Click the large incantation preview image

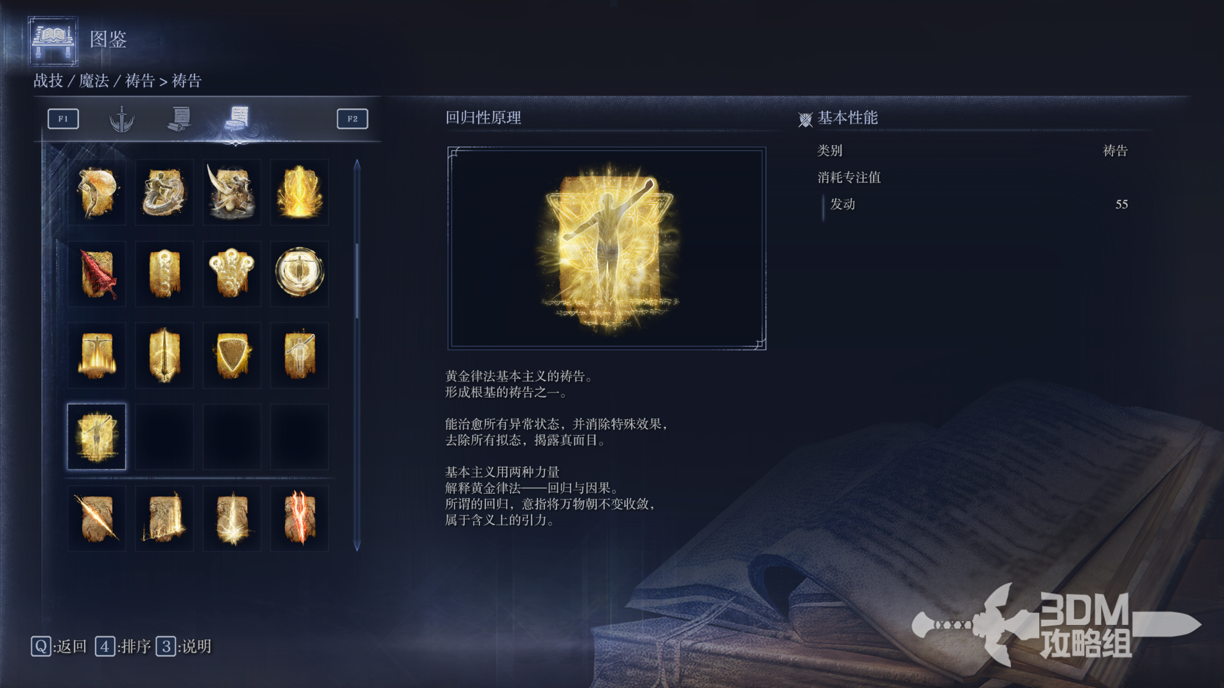click(x=607, y=248)
